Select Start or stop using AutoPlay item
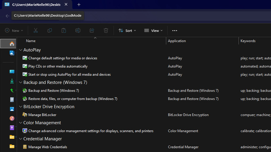This screenshot has width=271, height=152. coord(69,75)
